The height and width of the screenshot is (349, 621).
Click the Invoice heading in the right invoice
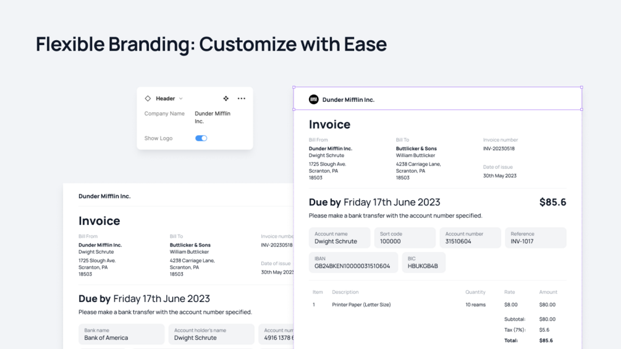pos(329,124)
